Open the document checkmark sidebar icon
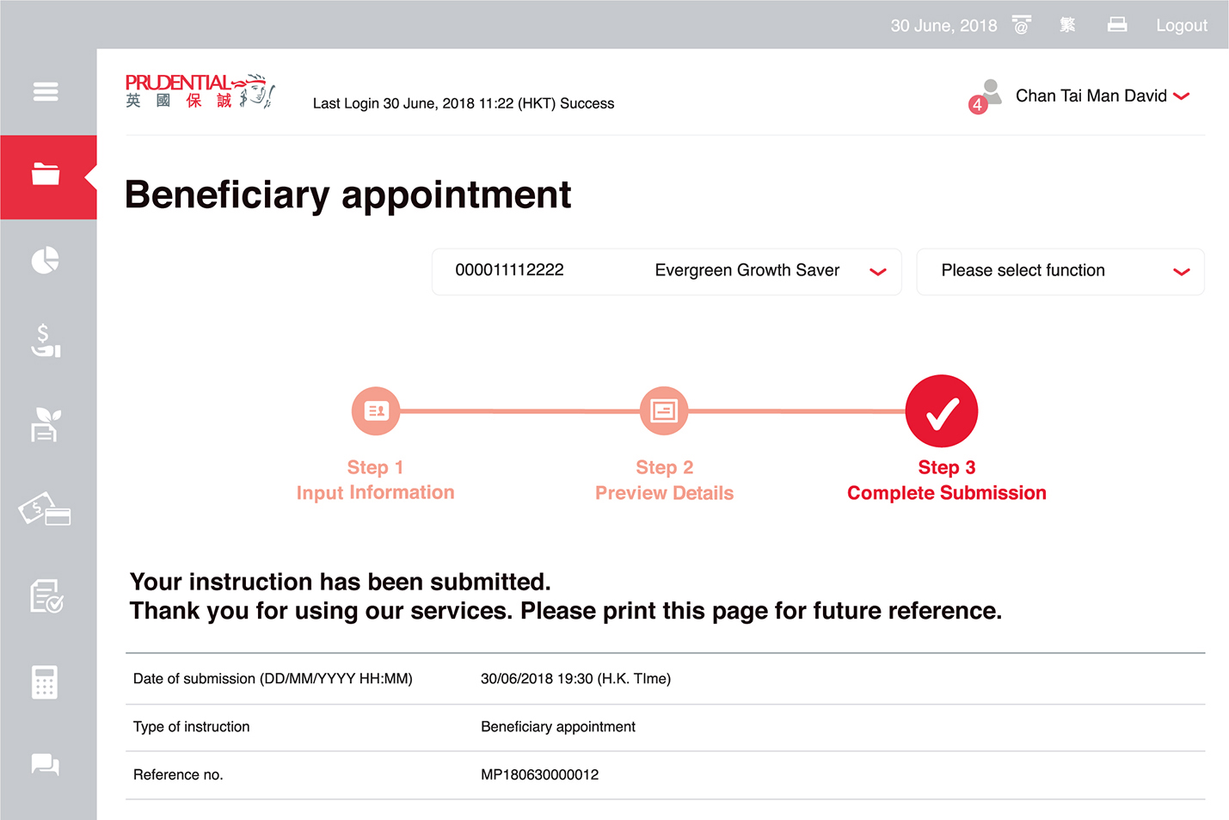 click(x=46, y=595)
